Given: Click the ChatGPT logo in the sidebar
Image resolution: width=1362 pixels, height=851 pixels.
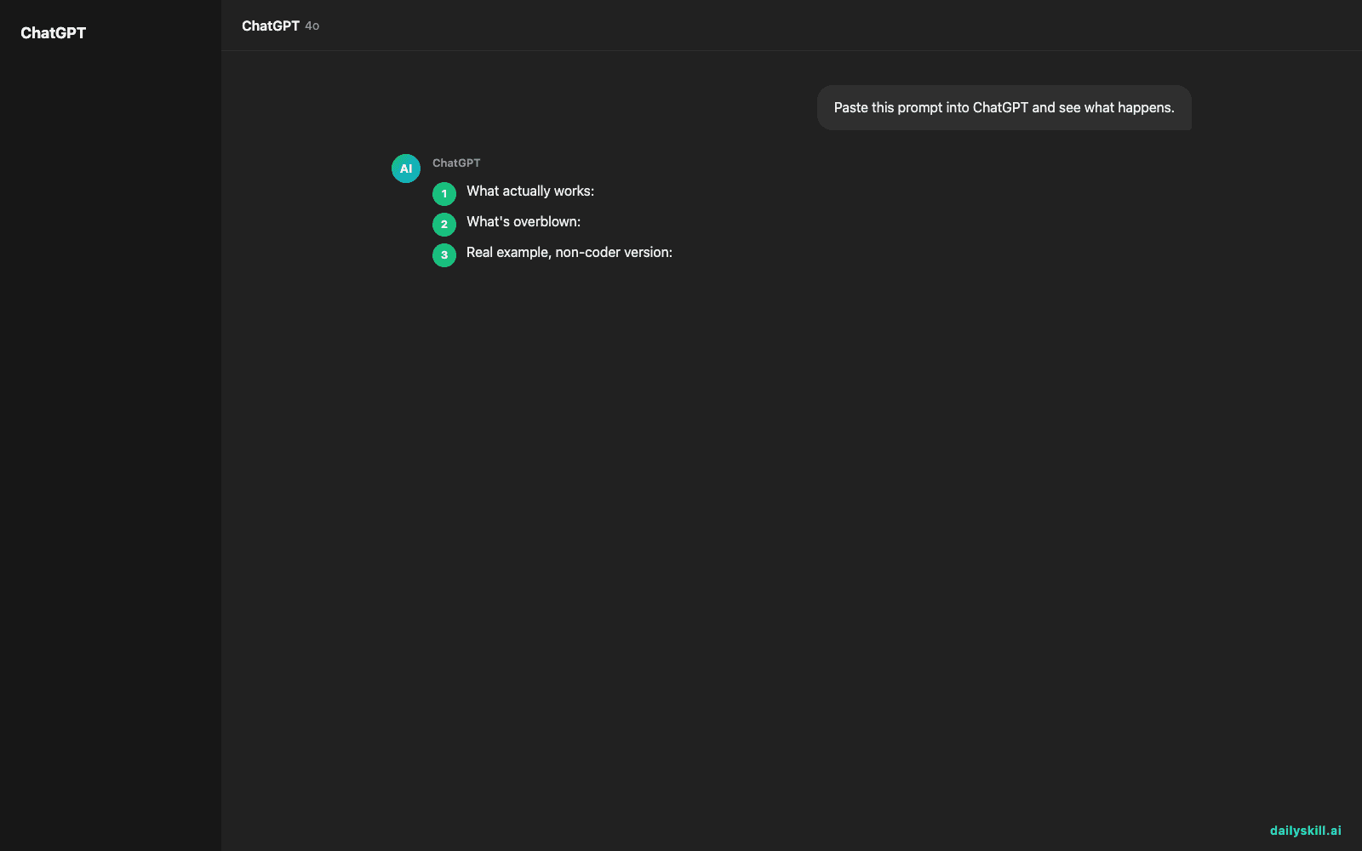Looking at the screenshot, I should (x=53, y=33).
